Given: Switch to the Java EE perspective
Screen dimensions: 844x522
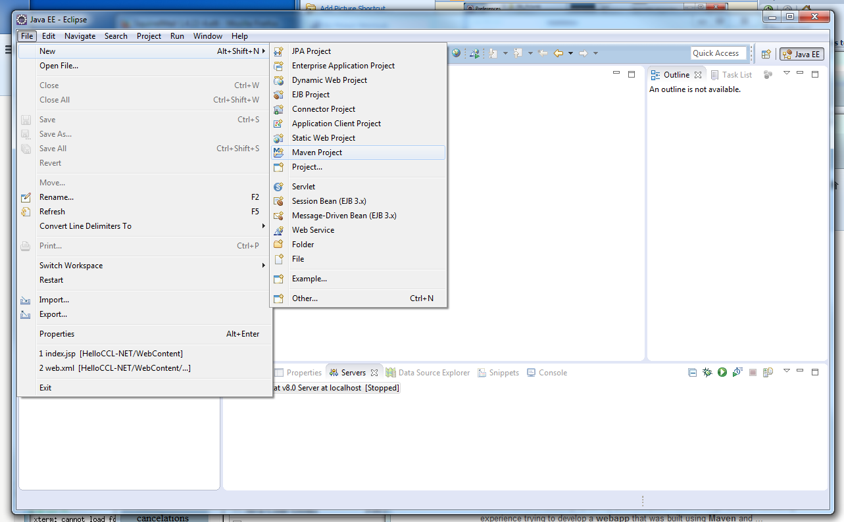Looking at the screenshot, I should point(801,54).
